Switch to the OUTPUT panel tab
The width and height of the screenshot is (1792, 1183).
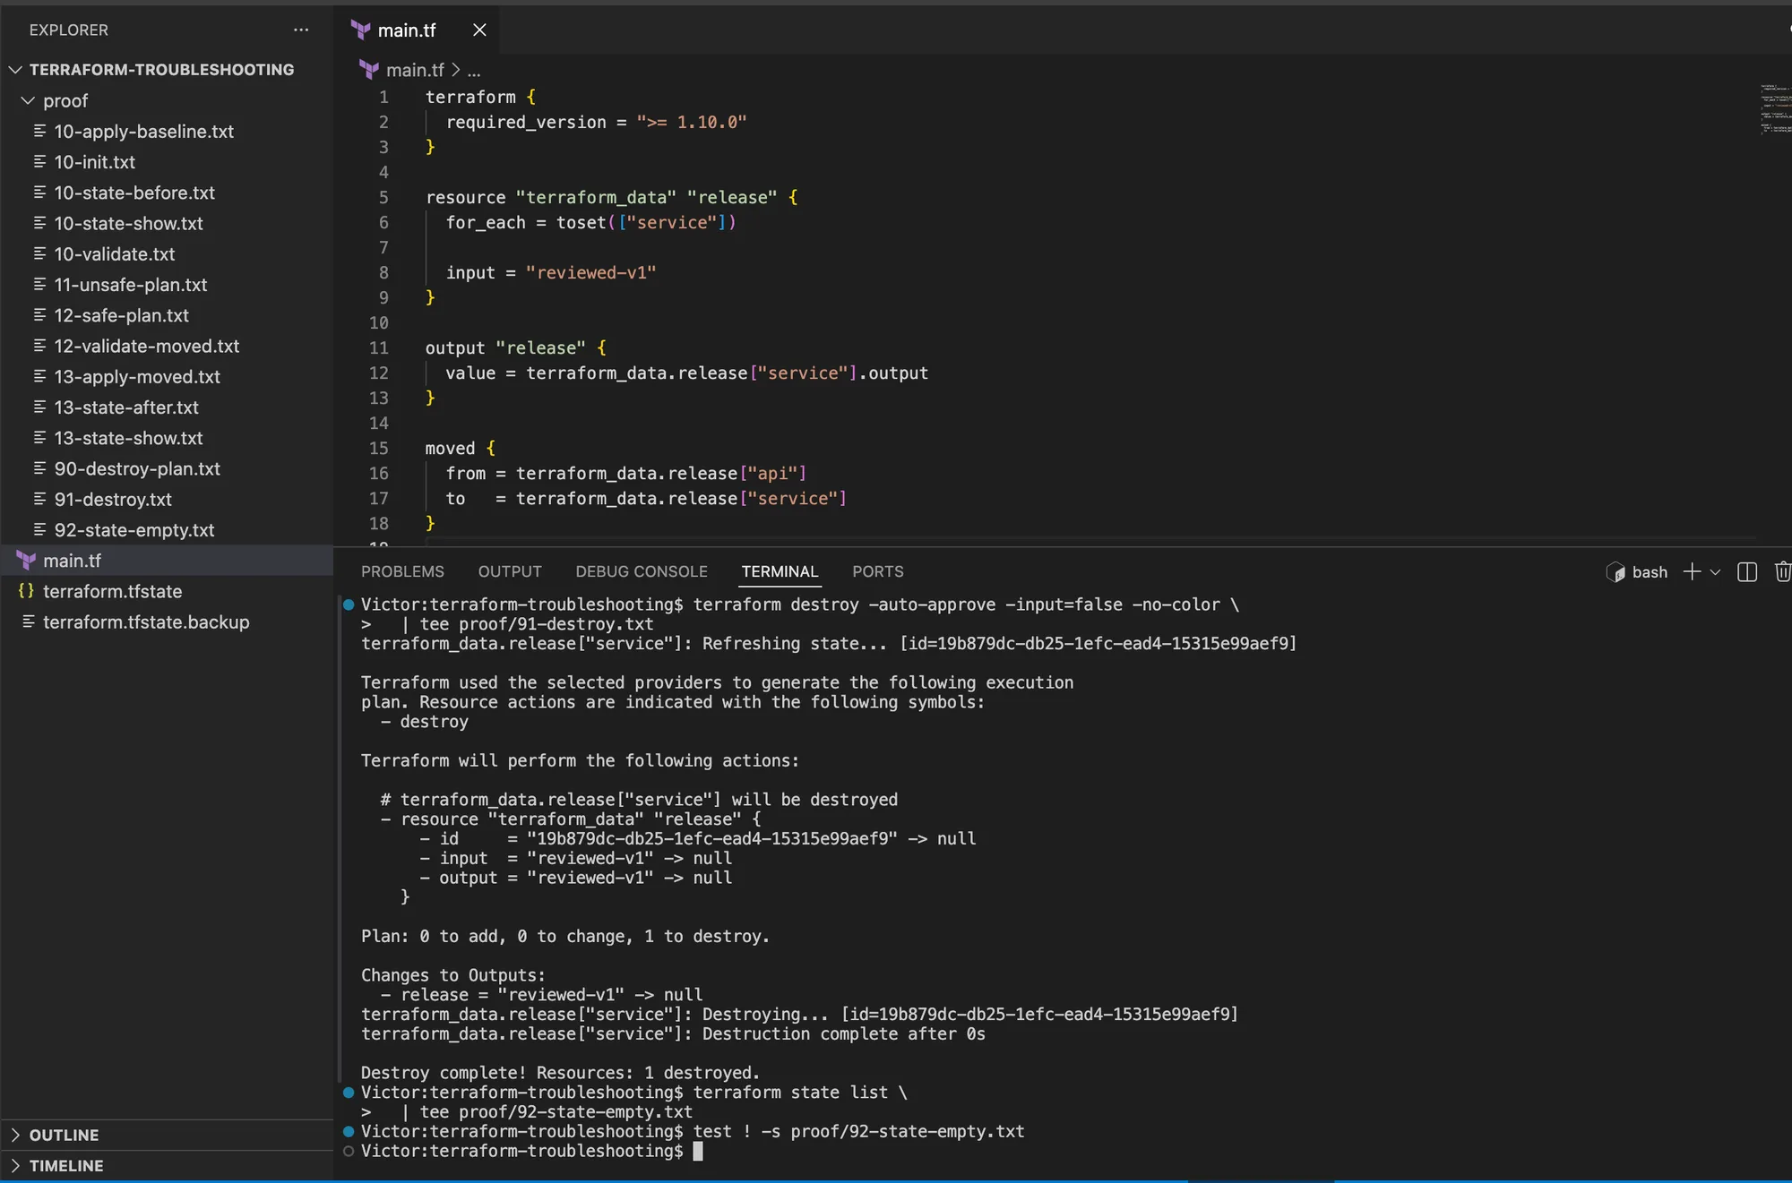coord(510,571)
